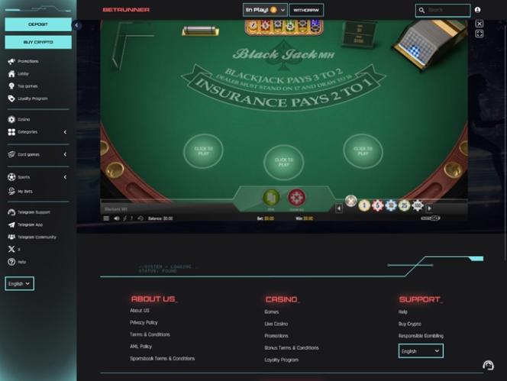Viewport: 507px width, 381px height.
Task: Click the user account profile icon
Action: (x=477, y=10)
